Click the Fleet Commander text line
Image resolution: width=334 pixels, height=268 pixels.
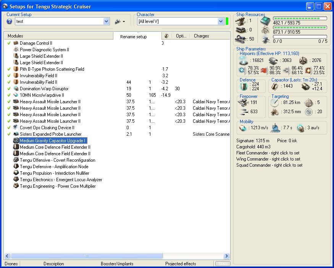coord(268,153)
